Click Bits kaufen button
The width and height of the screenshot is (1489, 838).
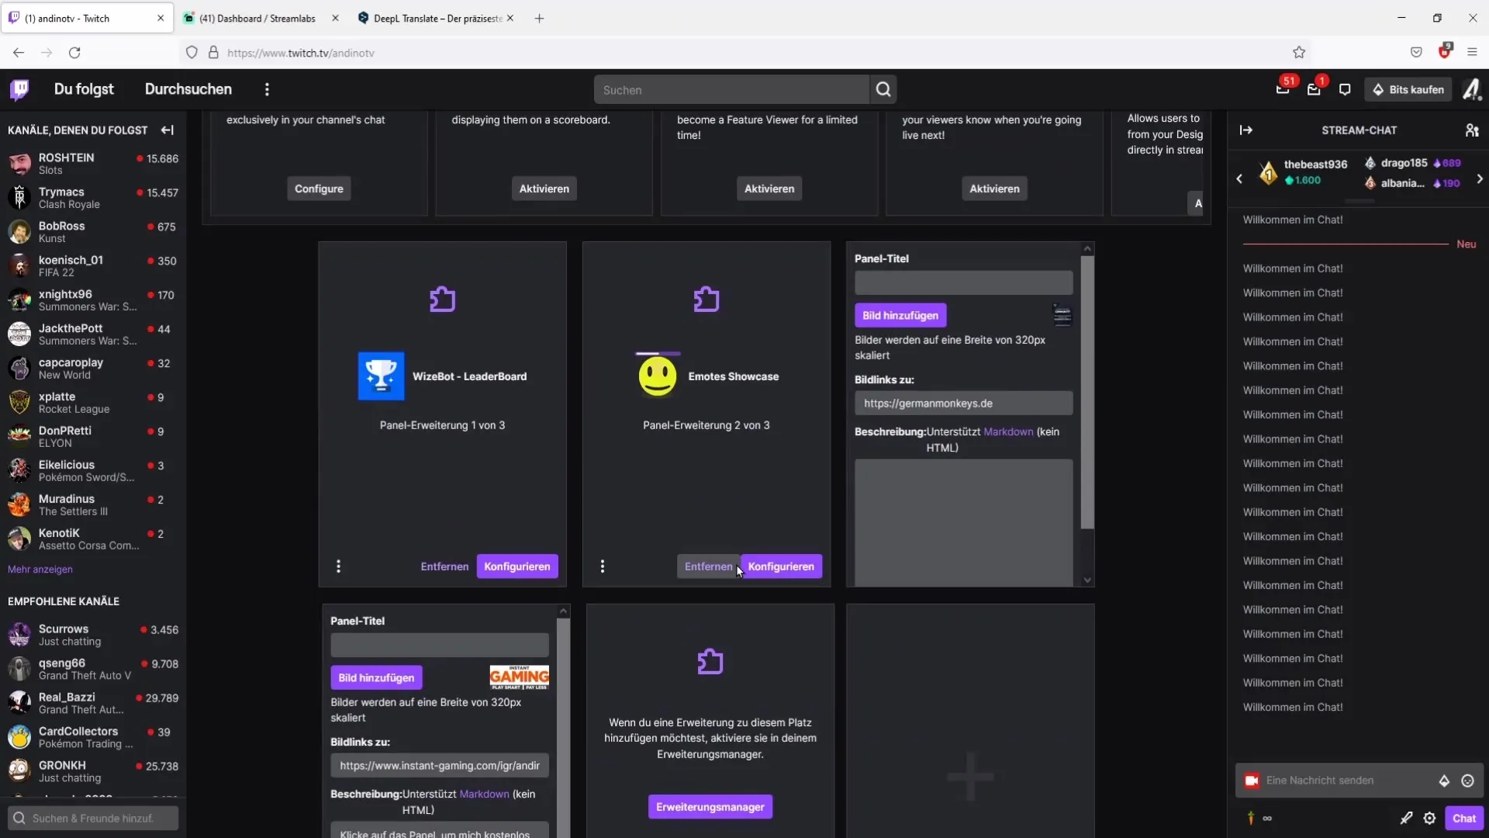(x=1408, y=89)
